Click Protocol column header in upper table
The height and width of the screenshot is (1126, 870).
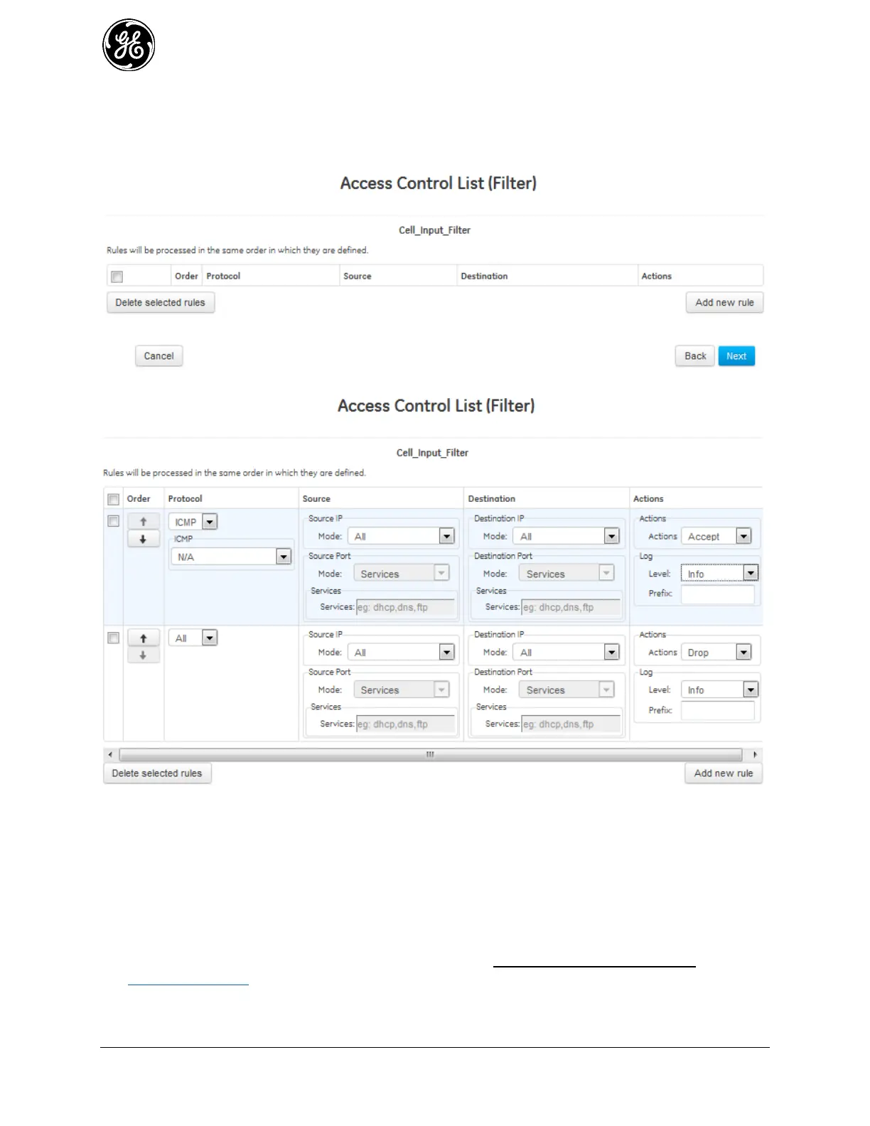(x=223, y=277)
